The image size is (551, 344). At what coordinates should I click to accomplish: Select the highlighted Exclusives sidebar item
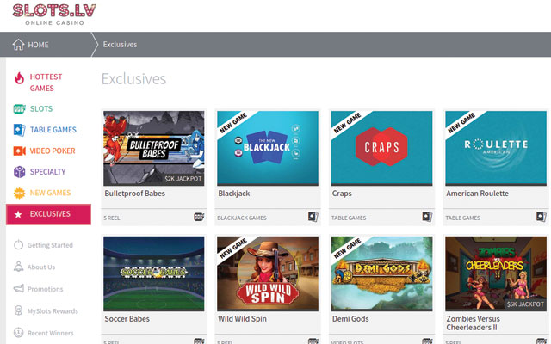(48, 214)
